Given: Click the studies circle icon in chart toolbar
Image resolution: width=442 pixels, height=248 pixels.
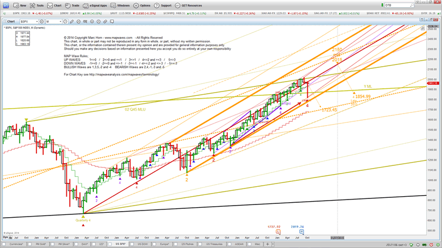Looking at the screenshot, I should (78, 21).
